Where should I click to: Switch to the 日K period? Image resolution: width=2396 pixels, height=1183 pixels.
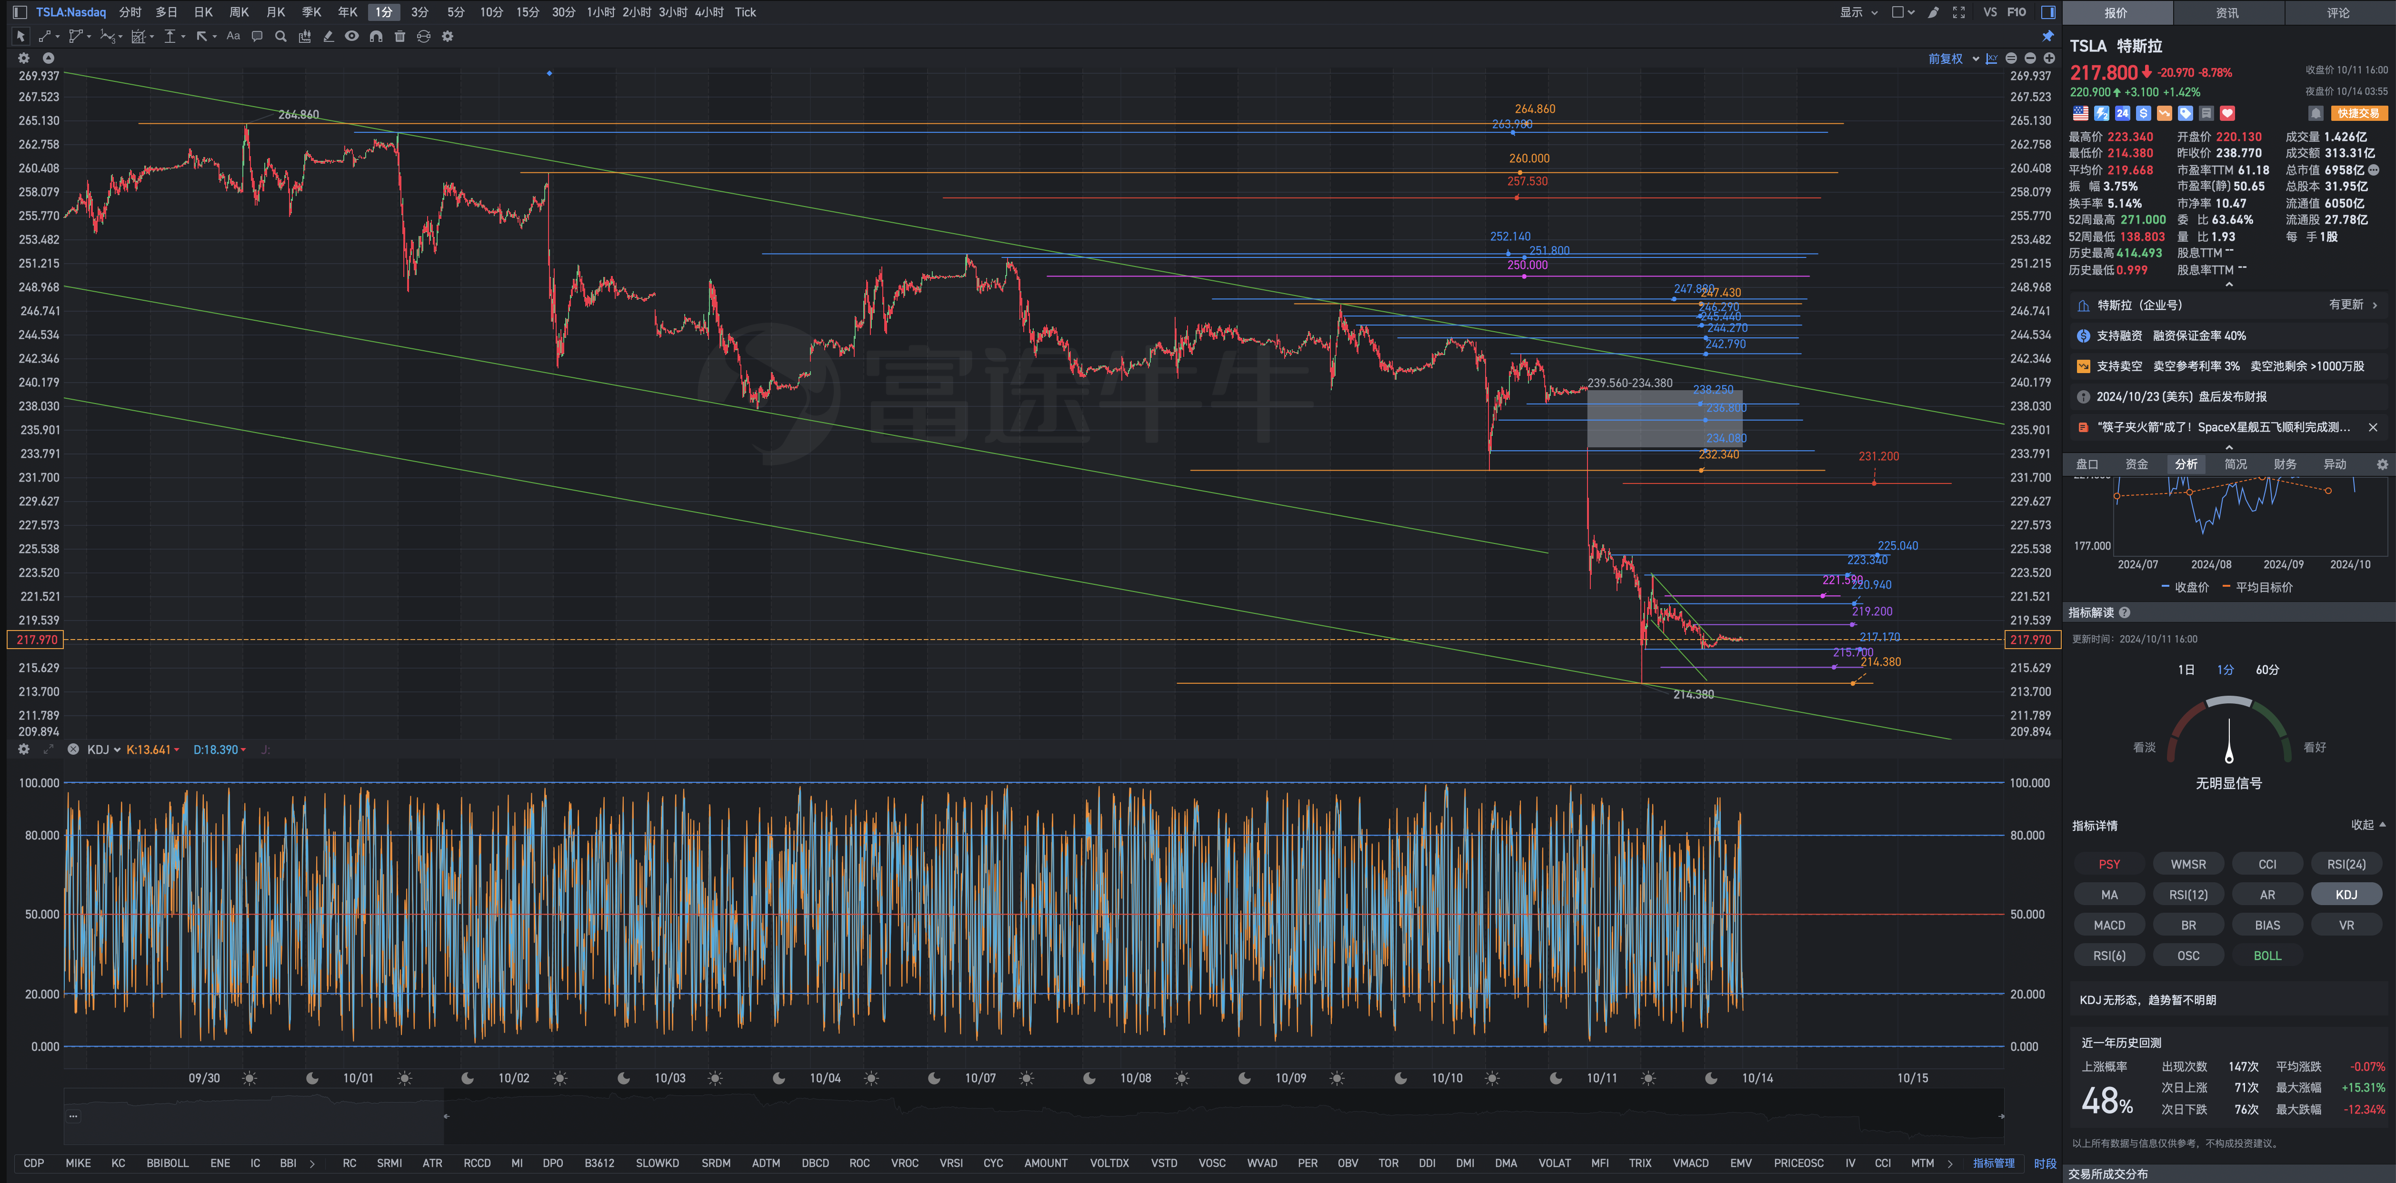(203, 12)
